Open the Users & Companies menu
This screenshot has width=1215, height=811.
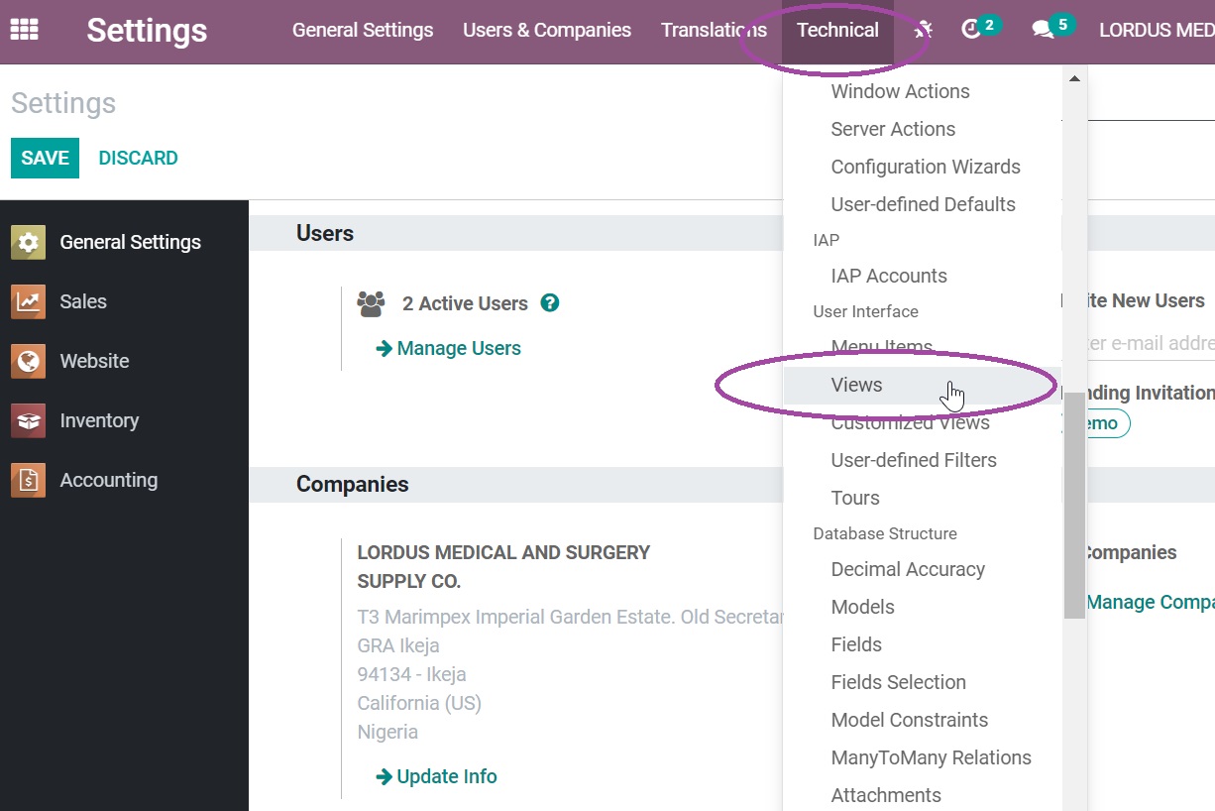point(547,30)
